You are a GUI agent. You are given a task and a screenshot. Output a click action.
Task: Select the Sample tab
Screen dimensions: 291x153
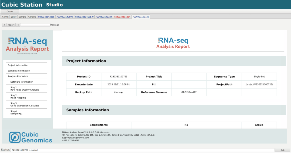[22, 17]
